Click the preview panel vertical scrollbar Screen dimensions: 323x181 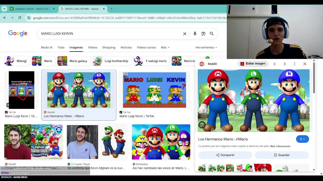point(314,78)
